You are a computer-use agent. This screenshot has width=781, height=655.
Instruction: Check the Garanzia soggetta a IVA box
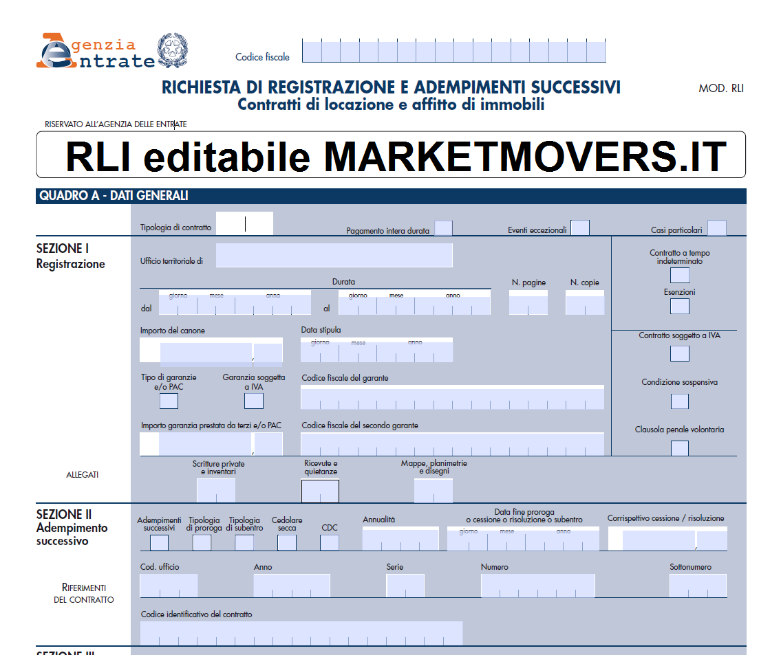click(253, 401)
